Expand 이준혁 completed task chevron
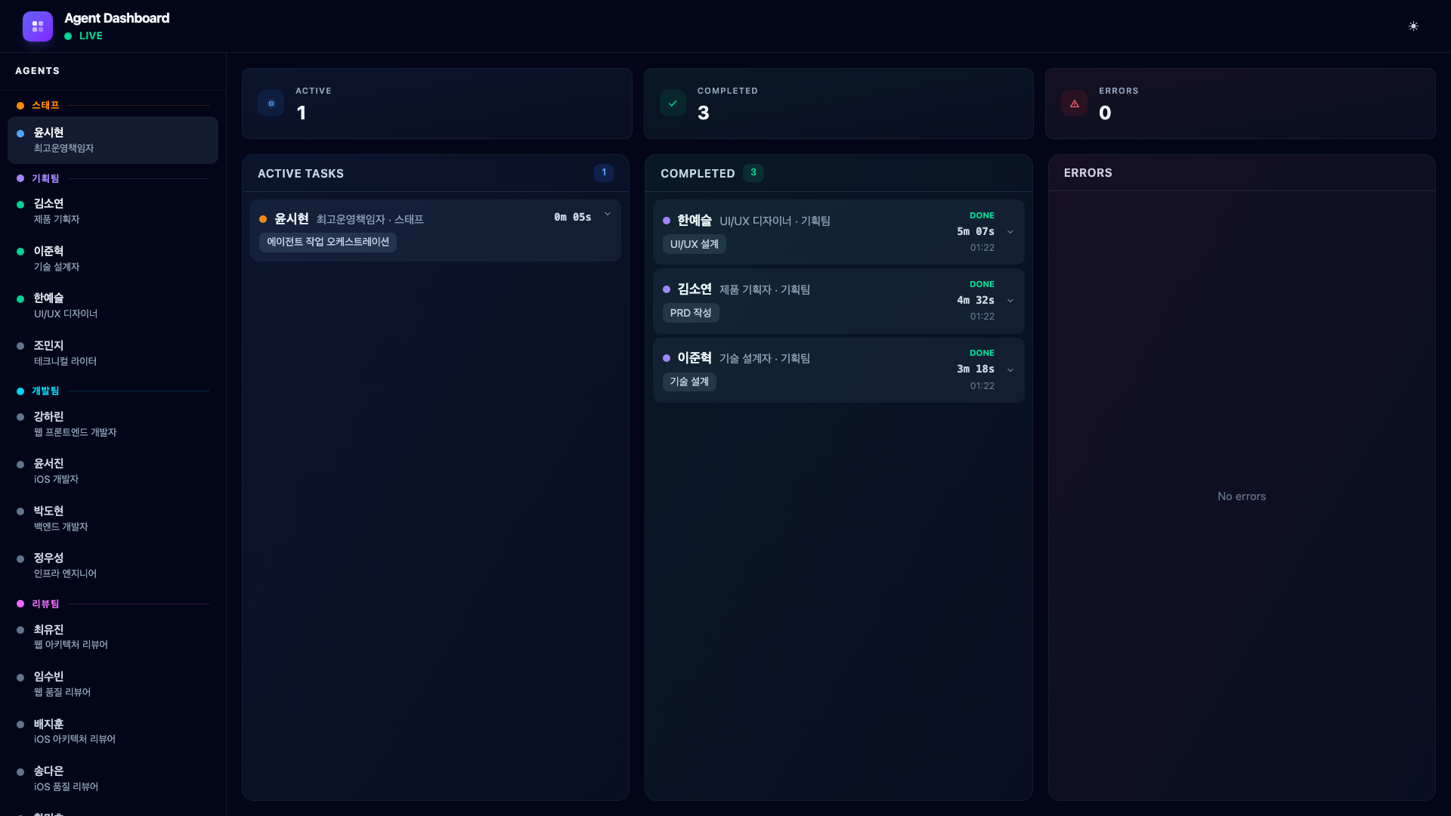 [1010, 370]
